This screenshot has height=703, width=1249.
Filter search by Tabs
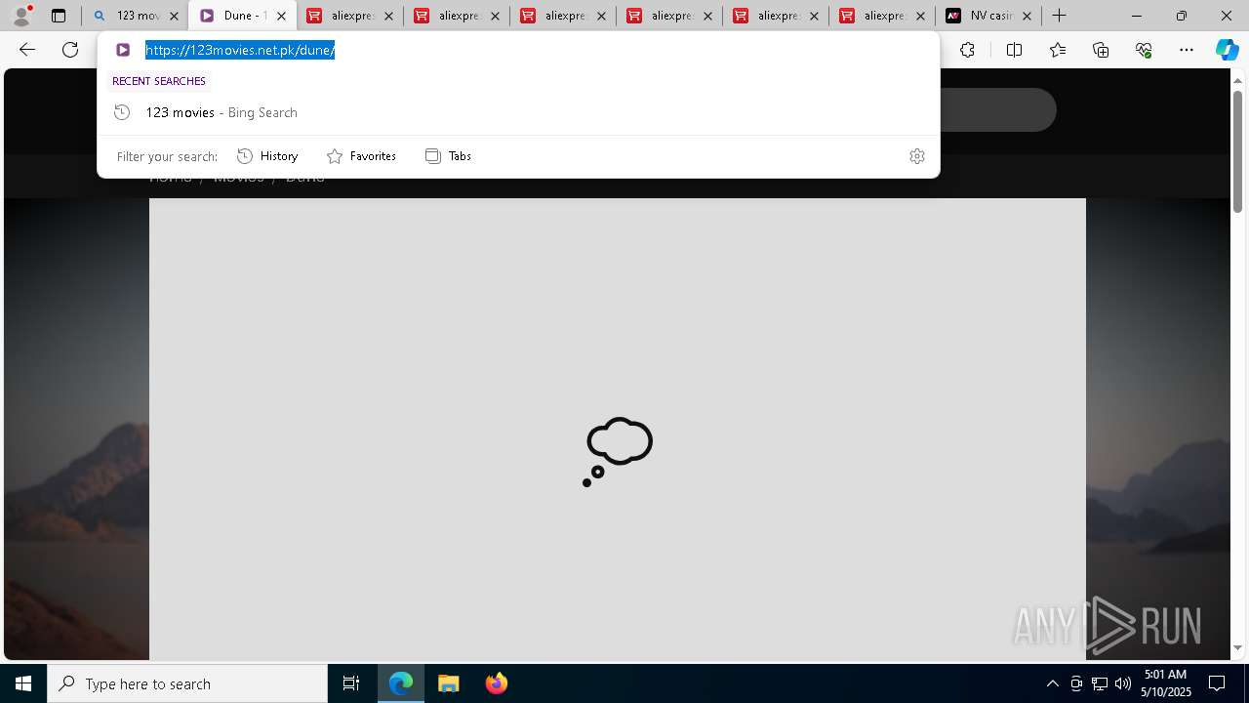[448, 156]
